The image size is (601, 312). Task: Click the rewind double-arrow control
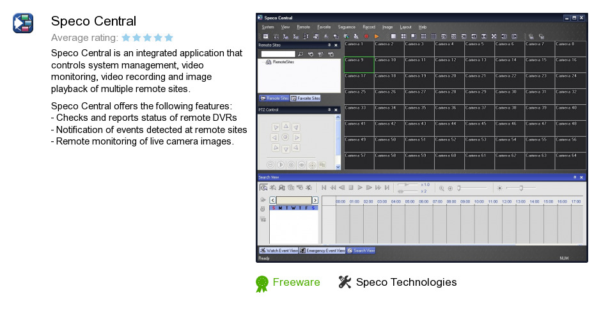[332, 187]
